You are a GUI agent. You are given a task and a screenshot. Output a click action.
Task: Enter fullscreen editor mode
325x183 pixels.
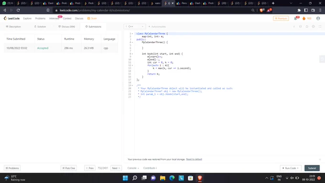320,27
